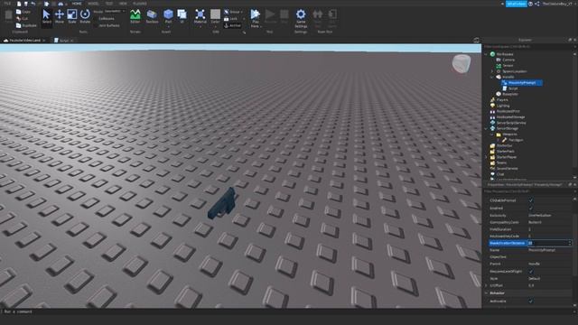Toggle the RequiresLineOfSight checkbox

(531, 271)
